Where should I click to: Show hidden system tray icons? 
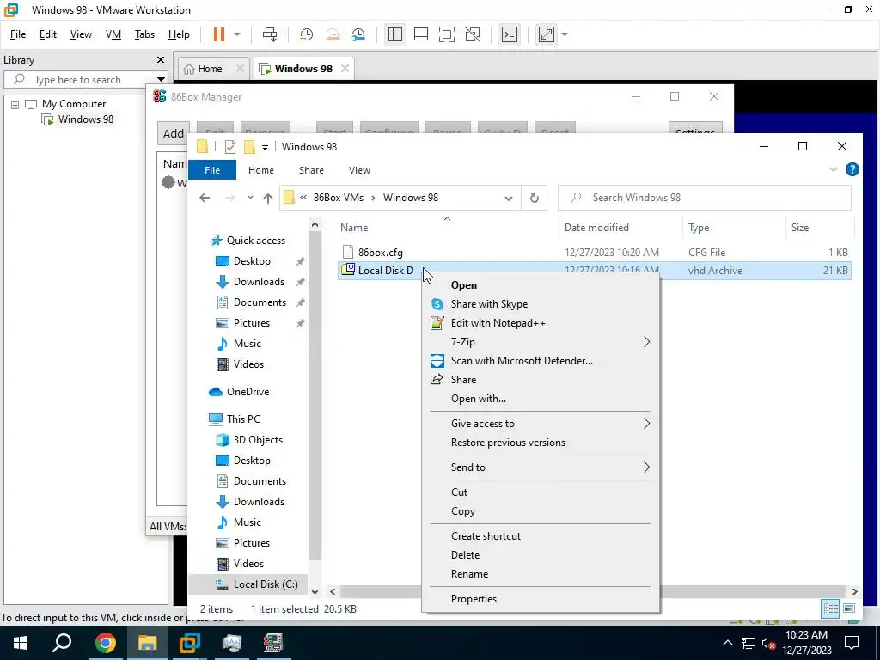pos(727,644)
